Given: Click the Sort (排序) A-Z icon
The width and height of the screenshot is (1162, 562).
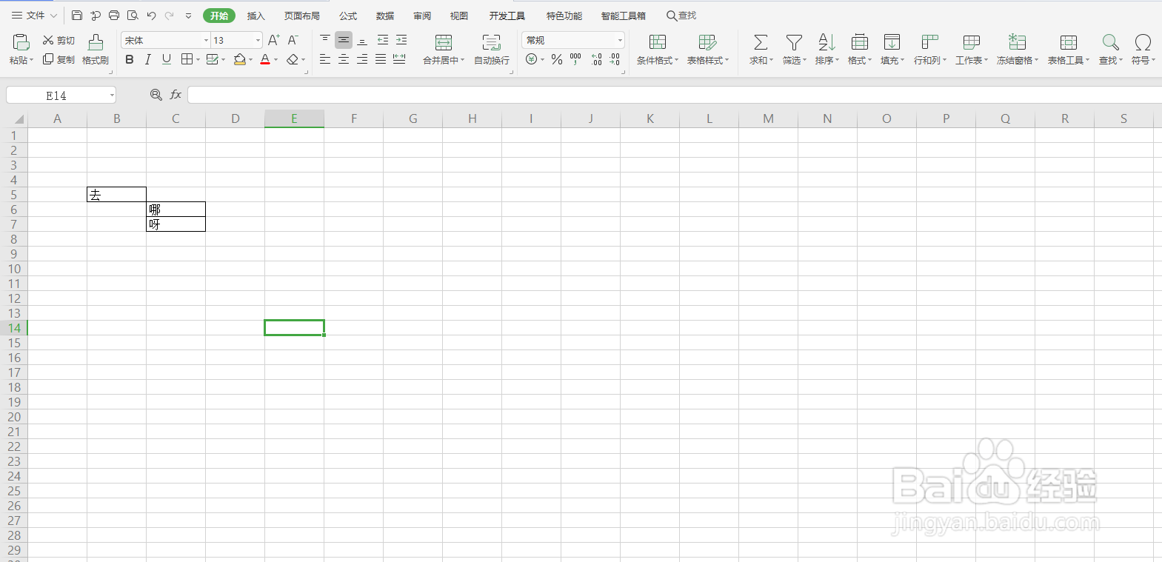Looking at the screenshot, I should tap(827, 42).
